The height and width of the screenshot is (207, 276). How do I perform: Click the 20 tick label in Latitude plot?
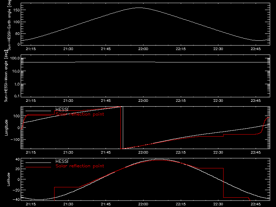coord(18,169)
